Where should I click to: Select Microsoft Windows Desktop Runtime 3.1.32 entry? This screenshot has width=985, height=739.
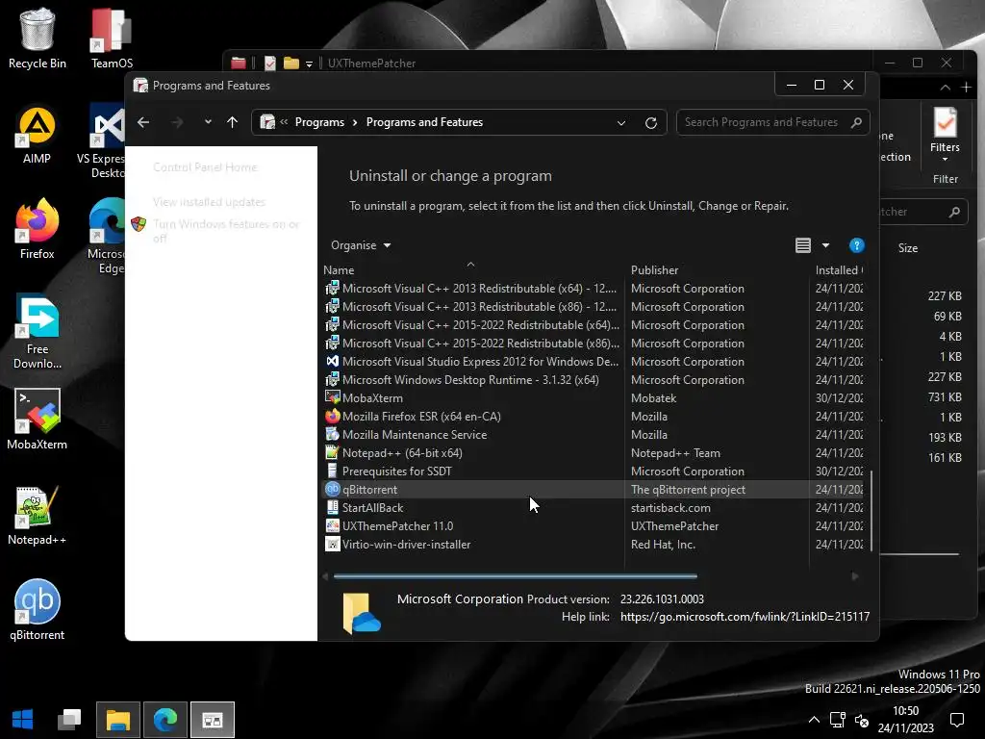[x=593, y=379]
